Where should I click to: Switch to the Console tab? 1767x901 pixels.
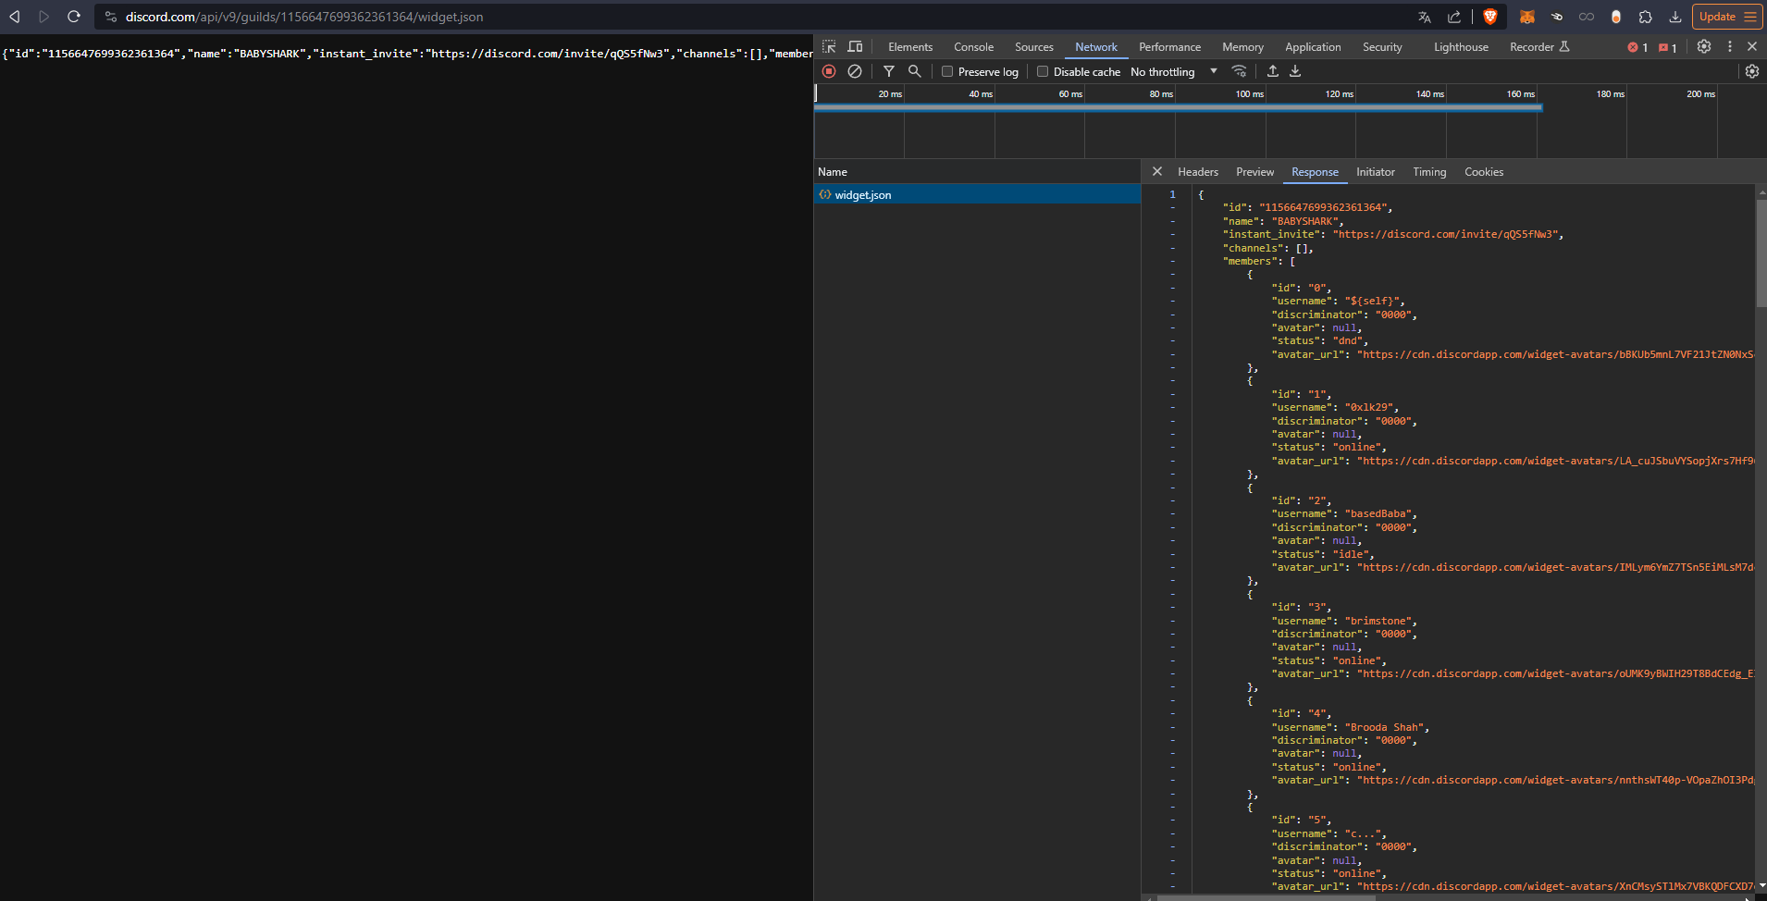(x=974, y=47)
